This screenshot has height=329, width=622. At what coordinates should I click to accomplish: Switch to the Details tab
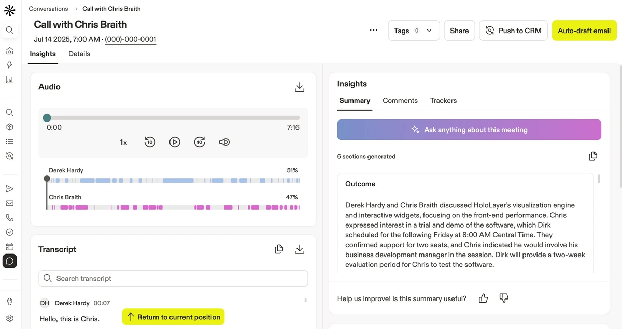pyautogui.click(x=79, y=54)
